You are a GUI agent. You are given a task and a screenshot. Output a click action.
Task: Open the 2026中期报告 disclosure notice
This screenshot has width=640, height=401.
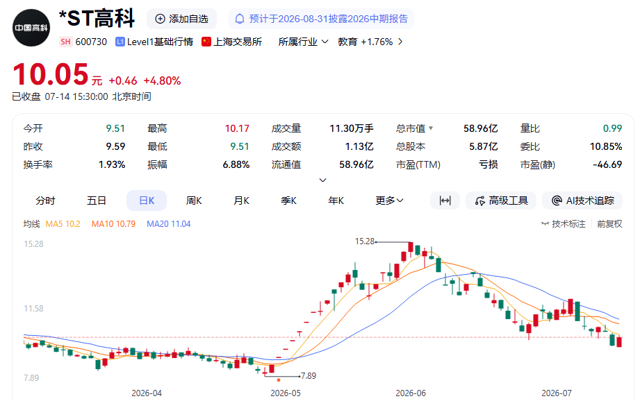(x=321, y=19)
